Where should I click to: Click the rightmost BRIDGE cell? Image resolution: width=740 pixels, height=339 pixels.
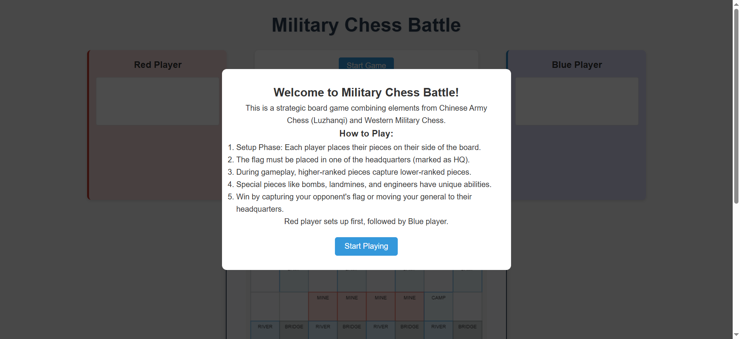(468, 329)
